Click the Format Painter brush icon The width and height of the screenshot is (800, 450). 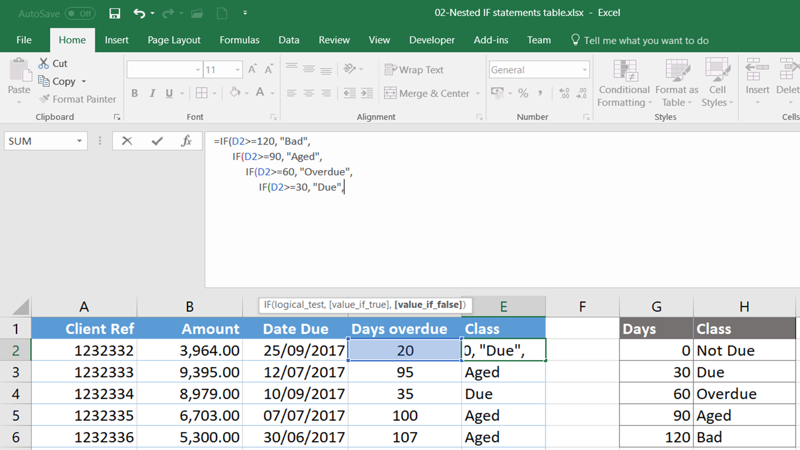click(x=44, y=99)
